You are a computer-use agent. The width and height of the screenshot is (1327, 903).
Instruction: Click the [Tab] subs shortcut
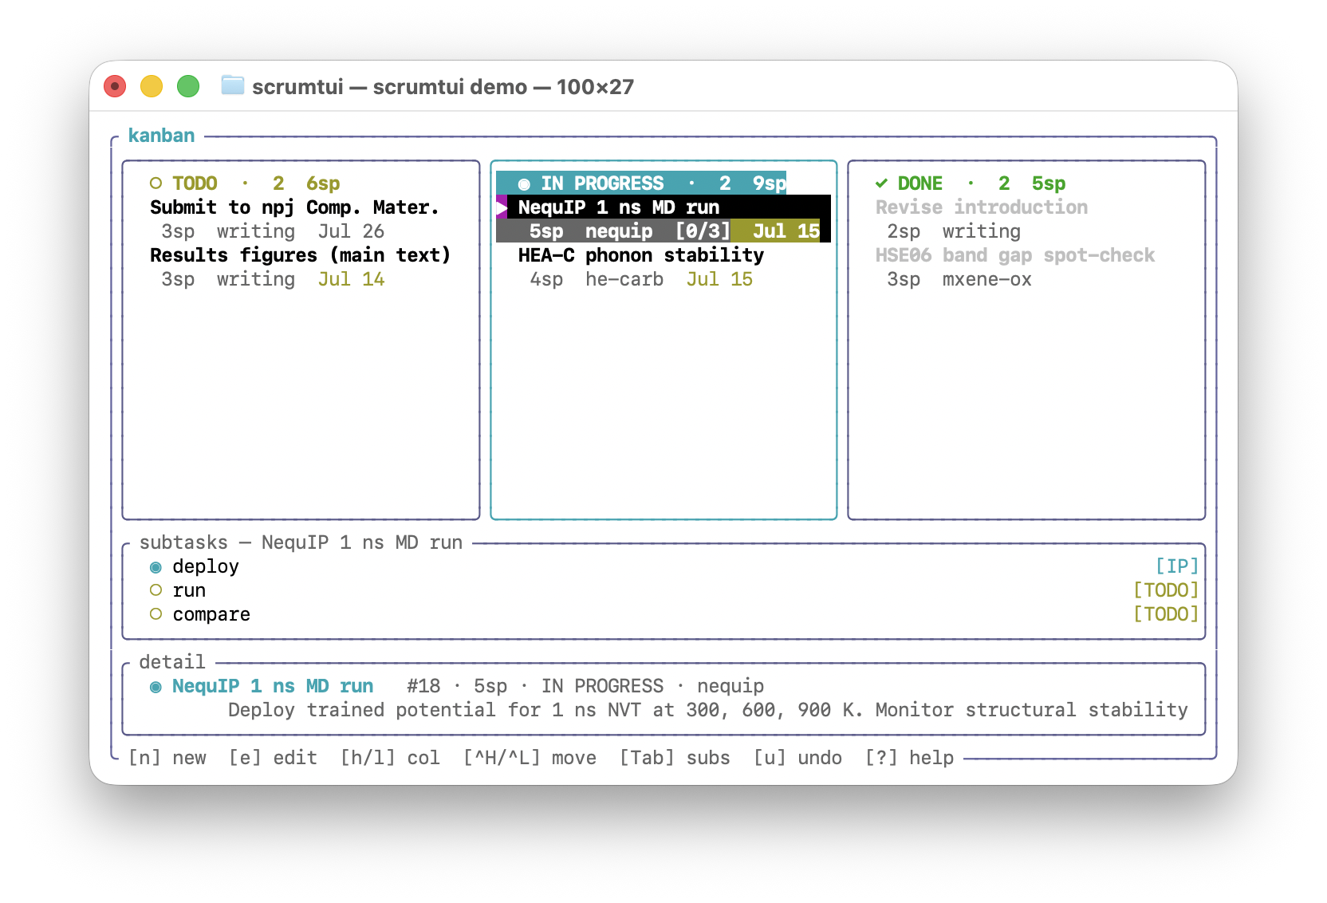[675, 758]
